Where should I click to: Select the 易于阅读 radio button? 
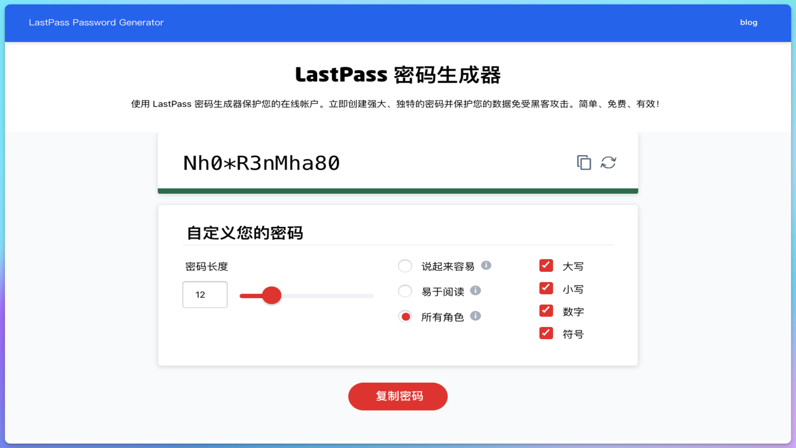(x=405, y=291)
